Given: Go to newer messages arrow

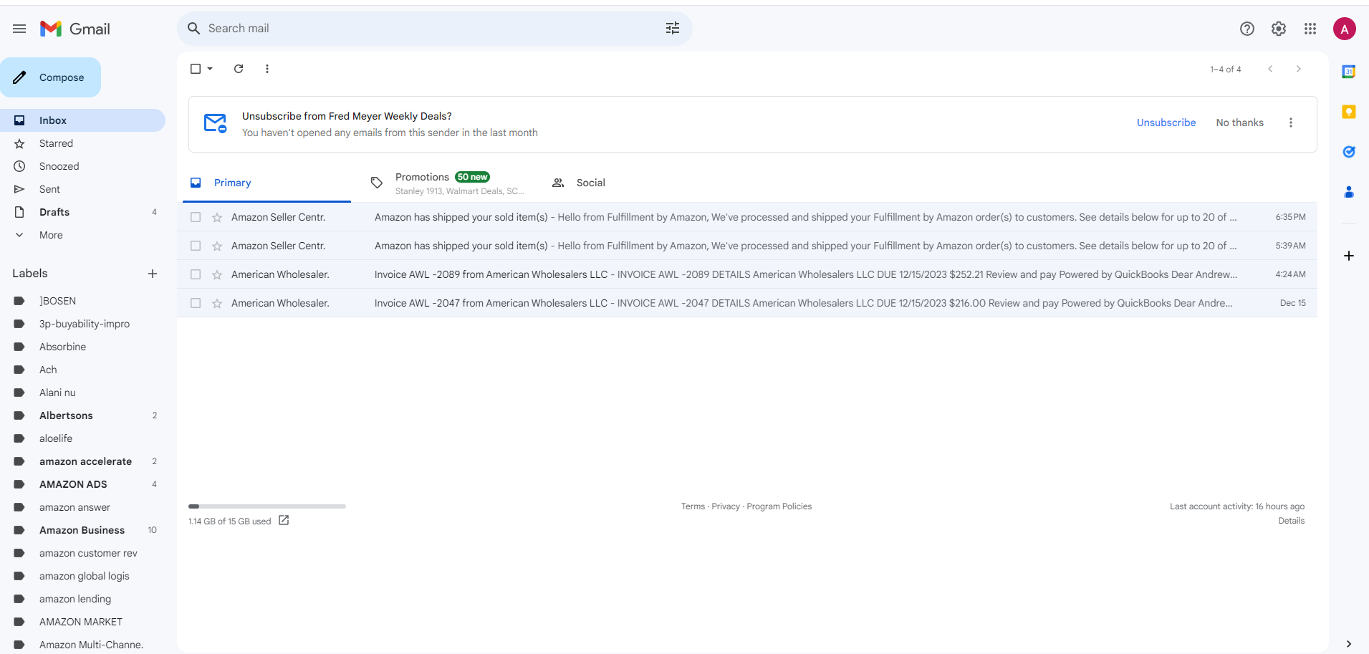Looking at the screenshot, I should 1270,69.
